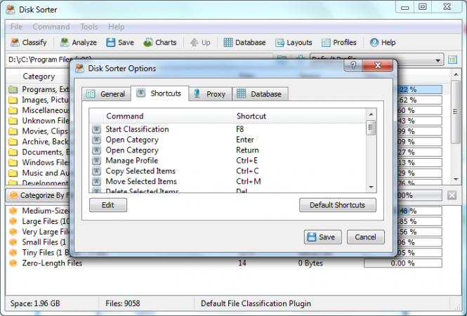Screen dimensions: 467x316
Task: Click the Tiny Files cube icon
Action: 13,253
